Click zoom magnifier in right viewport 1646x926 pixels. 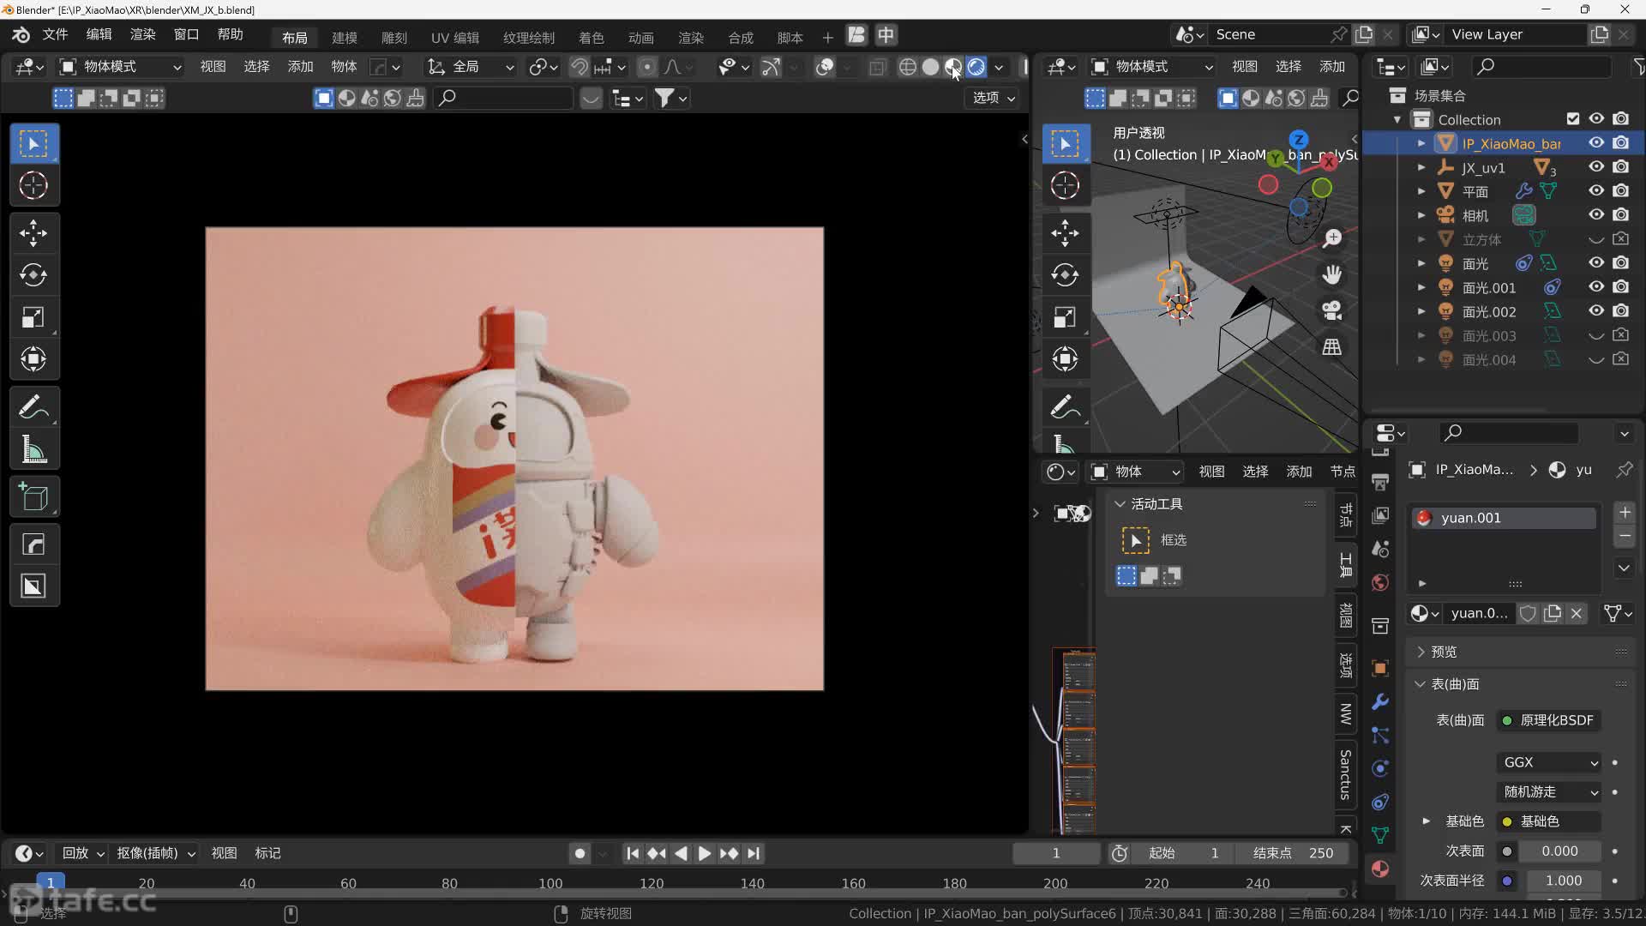[x=1332, y=238]
